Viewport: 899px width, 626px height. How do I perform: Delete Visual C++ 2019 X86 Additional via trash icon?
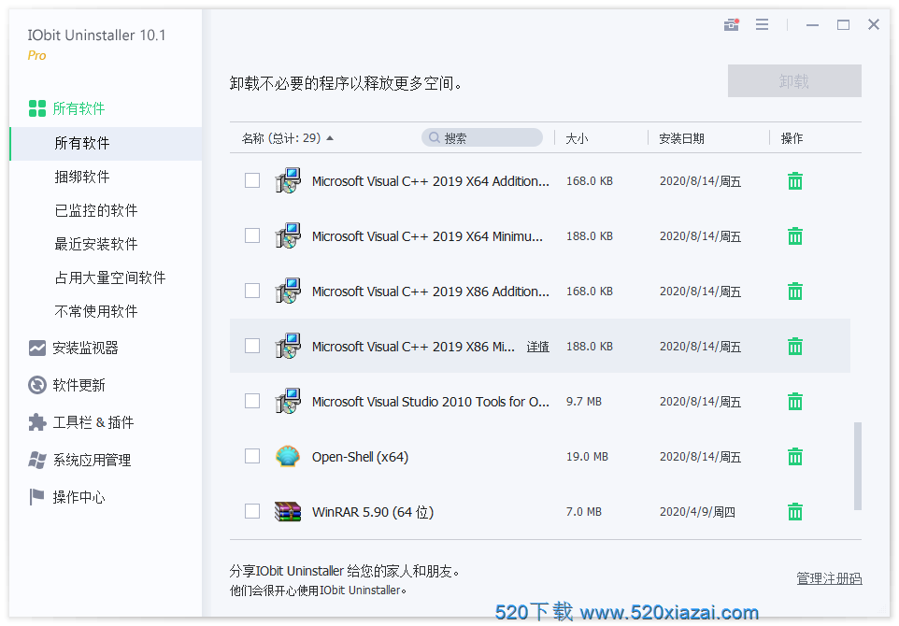(x=795, y=292)
